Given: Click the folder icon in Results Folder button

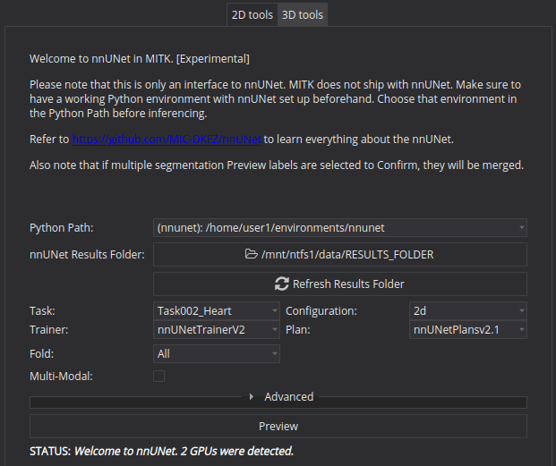Looking at the screenshot, I should (252, 254).
